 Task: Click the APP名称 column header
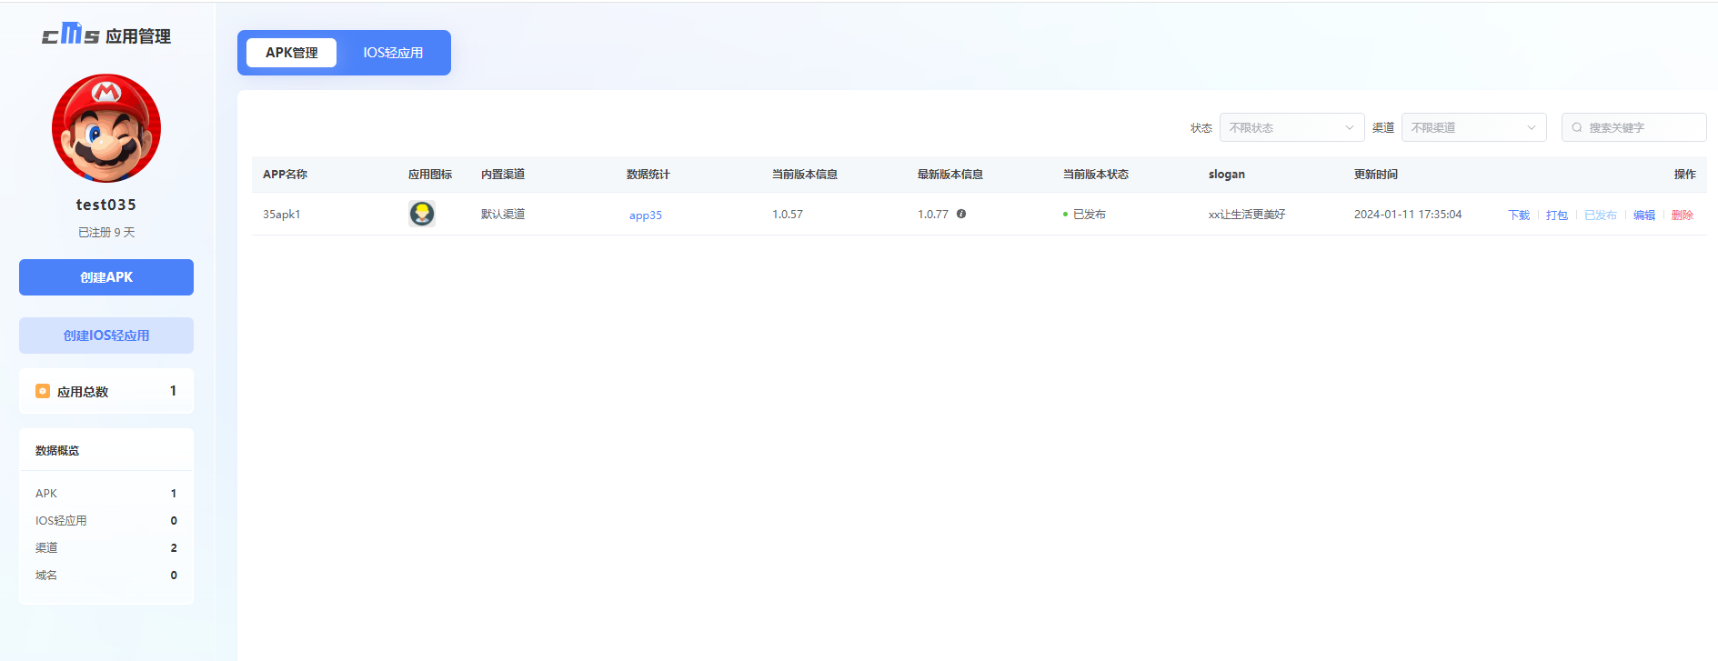pos(285,175)
